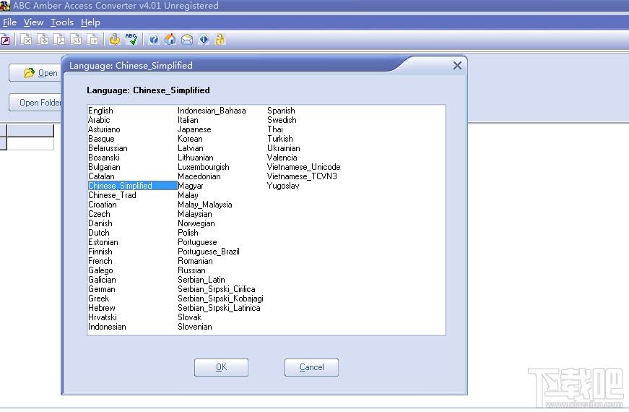The height and width of the screenshot is (412, 629).
Task: Select highlighted Chinese_Simplified entry
Action: (x=132, y=186)
